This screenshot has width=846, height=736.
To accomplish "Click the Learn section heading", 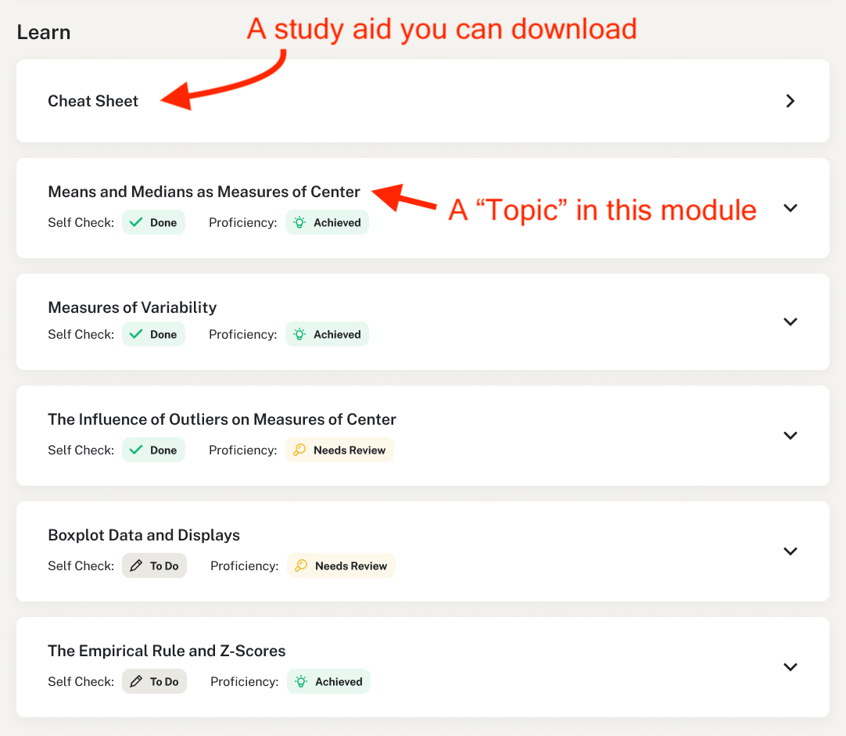I will click(43, 32).
